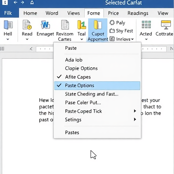The image size is (174, 174).
Task: Click the Acted grid icon
Action: [x=146, y=24]
